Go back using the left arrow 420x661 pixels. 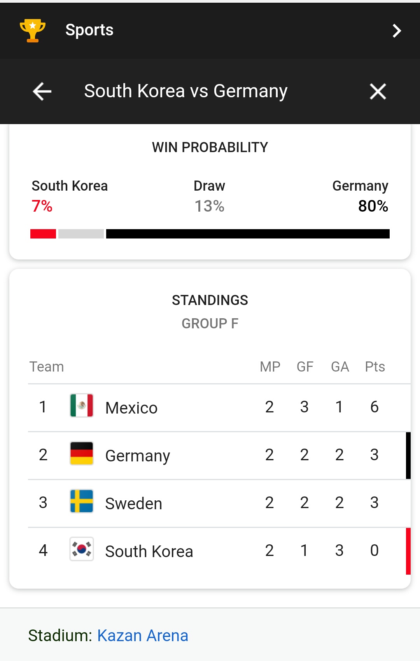pos(42,91)
